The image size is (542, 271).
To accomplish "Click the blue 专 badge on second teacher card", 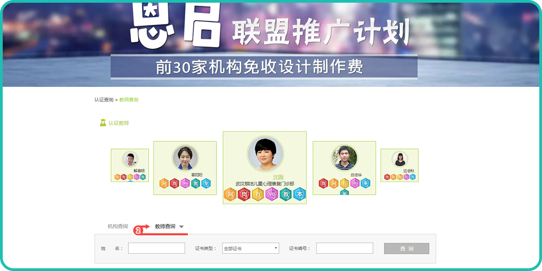I will click(206, 183).
